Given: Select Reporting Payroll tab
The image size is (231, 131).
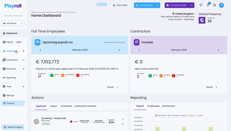Looking at the screenshot, I should [140, 106].
